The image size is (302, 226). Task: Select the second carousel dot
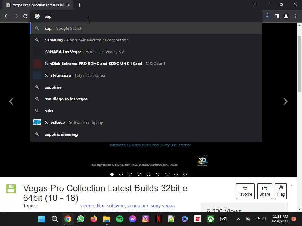click(121, 174)
